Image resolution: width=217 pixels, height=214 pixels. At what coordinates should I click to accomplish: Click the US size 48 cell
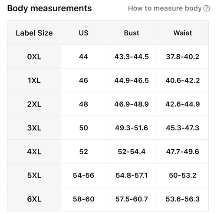(x=84, y=104)
